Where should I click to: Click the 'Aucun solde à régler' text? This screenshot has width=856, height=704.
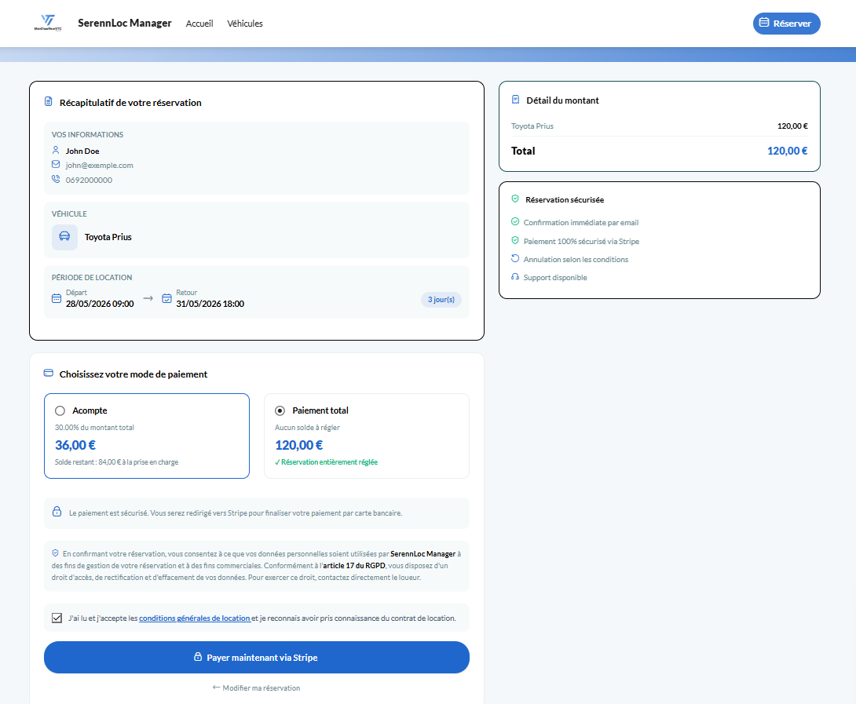307,428
